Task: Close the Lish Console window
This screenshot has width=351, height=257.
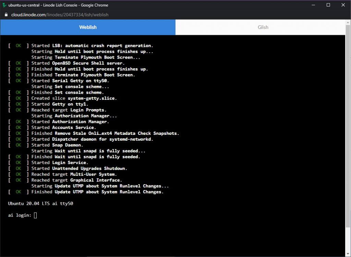Action: tap(343, 5)
